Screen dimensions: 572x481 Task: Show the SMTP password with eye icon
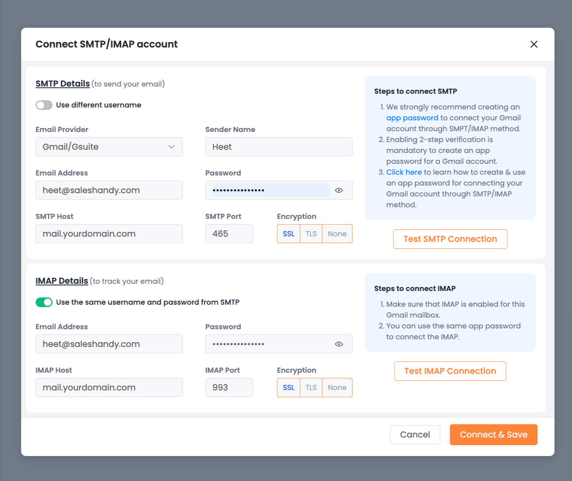[x=339, y=190]
